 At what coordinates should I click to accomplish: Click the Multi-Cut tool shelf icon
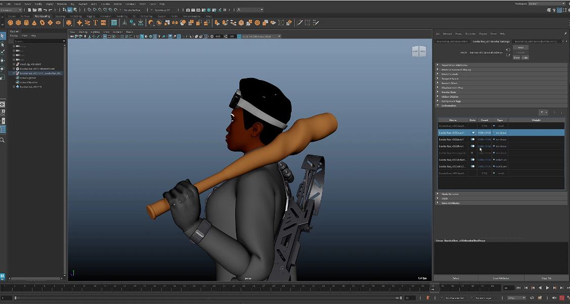click(x=299, y=23)
